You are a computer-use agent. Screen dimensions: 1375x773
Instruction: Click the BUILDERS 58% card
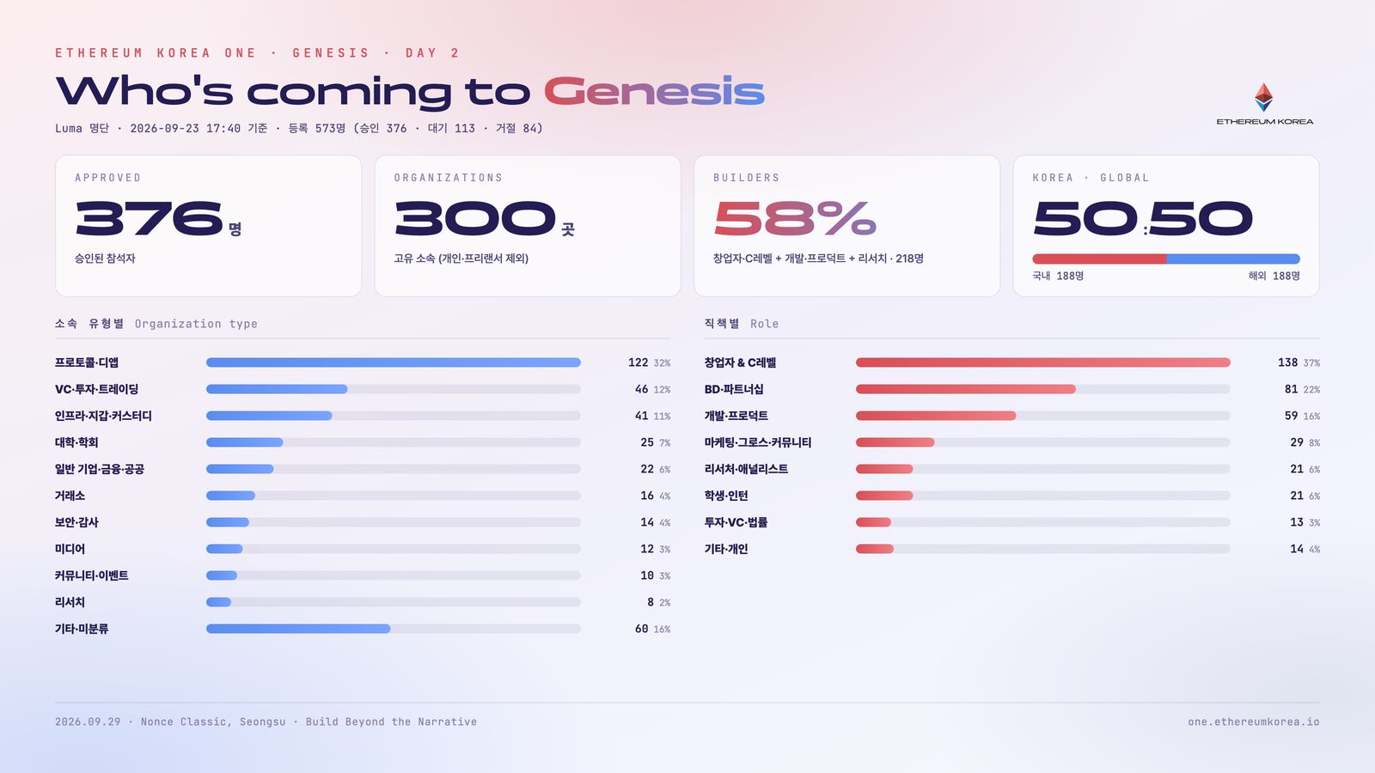(846, 226)
